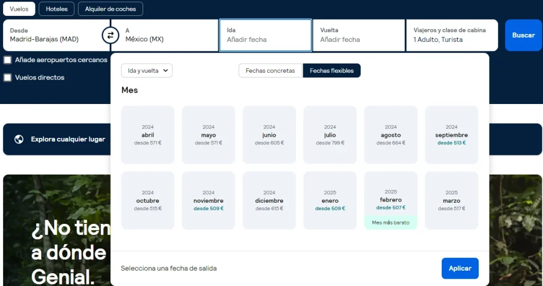Choose julio 2024 from 799 €
Image resolution: width=543 pixels, height=286 pixels.
click(x=330, y=135)
